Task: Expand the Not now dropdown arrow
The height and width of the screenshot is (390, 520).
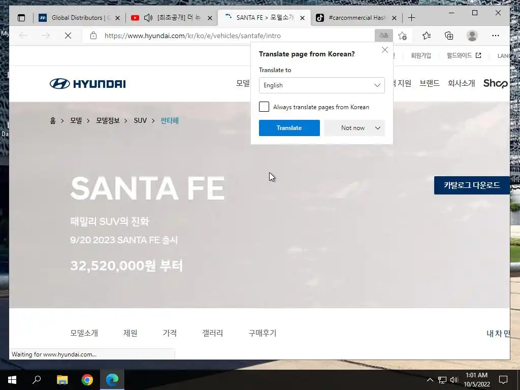Action: (378, 128)
